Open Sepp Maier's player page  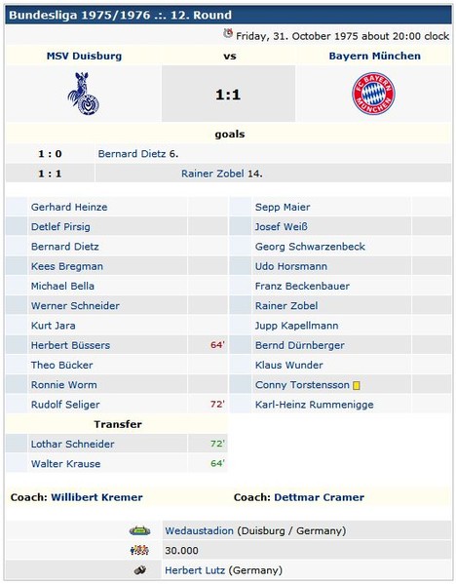(x=283, y=207)
